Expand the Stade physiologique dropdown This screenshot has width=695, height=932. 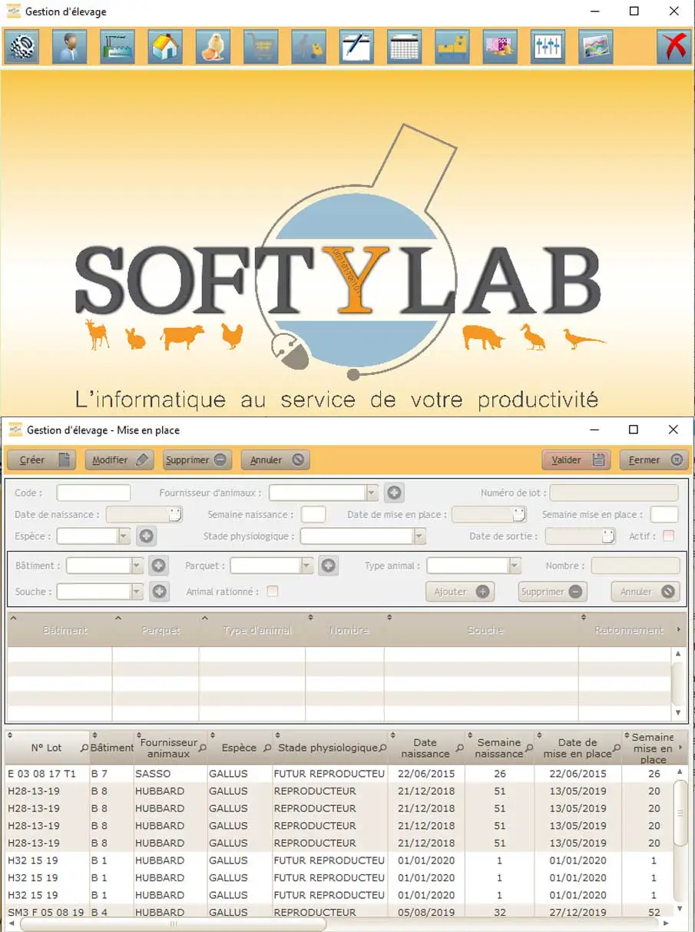click(419, 536)
